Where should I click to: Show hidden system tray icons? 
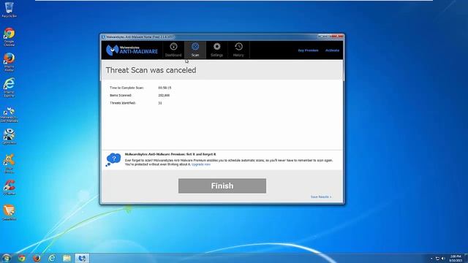click(431, 259)
